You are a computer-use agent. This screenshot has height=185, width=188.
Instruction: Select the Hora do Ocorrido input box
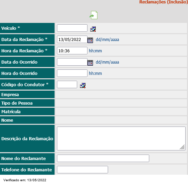coord(72,73)
